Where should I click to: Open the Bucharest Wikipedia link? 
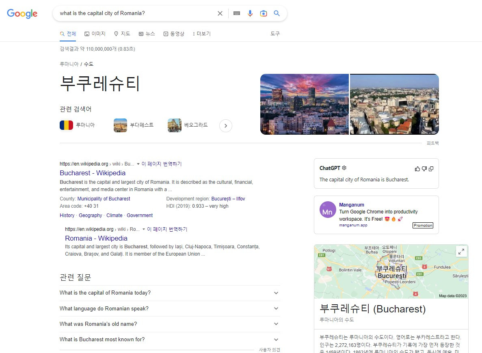click(x=93, y=173)
